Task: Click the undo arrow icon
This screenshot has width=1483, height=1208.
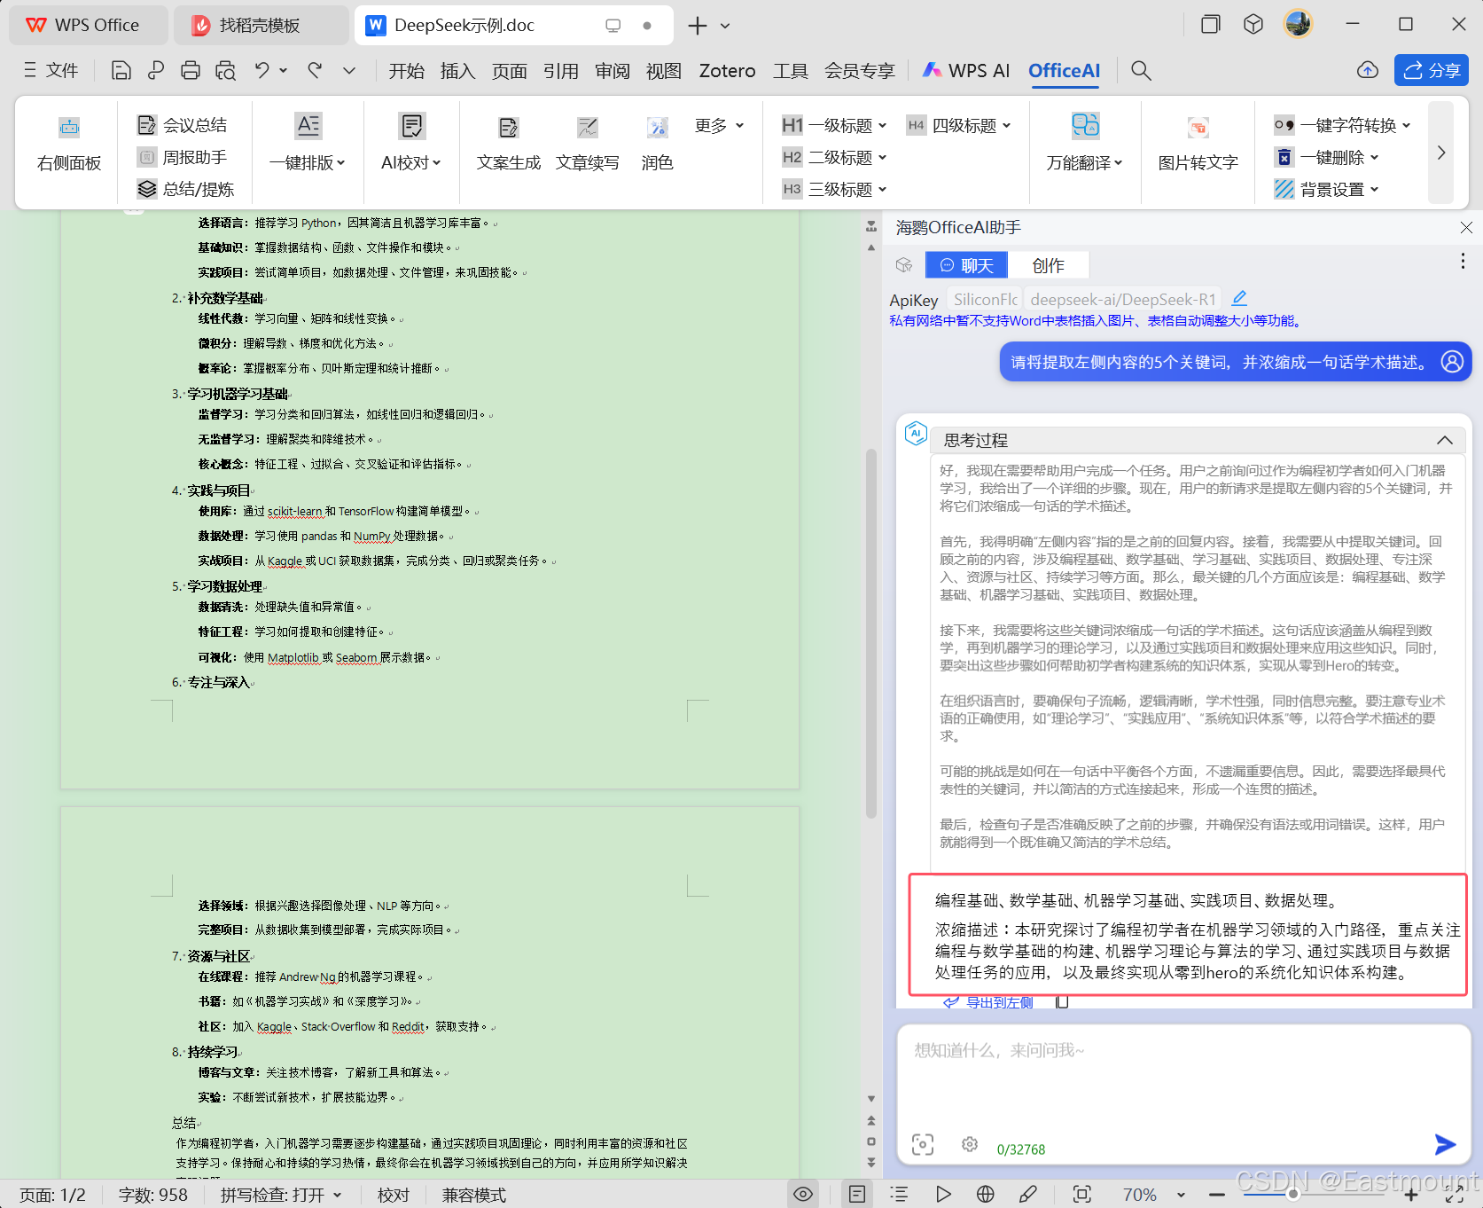Action: pyautogui.click(x=261, y=70)
